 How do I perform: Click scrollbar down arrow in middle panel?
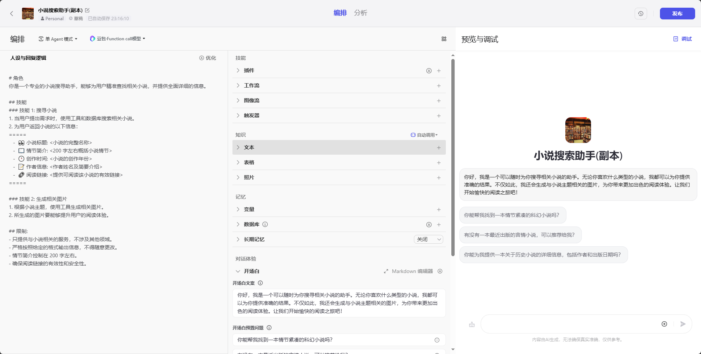click(x=453, y=349)
